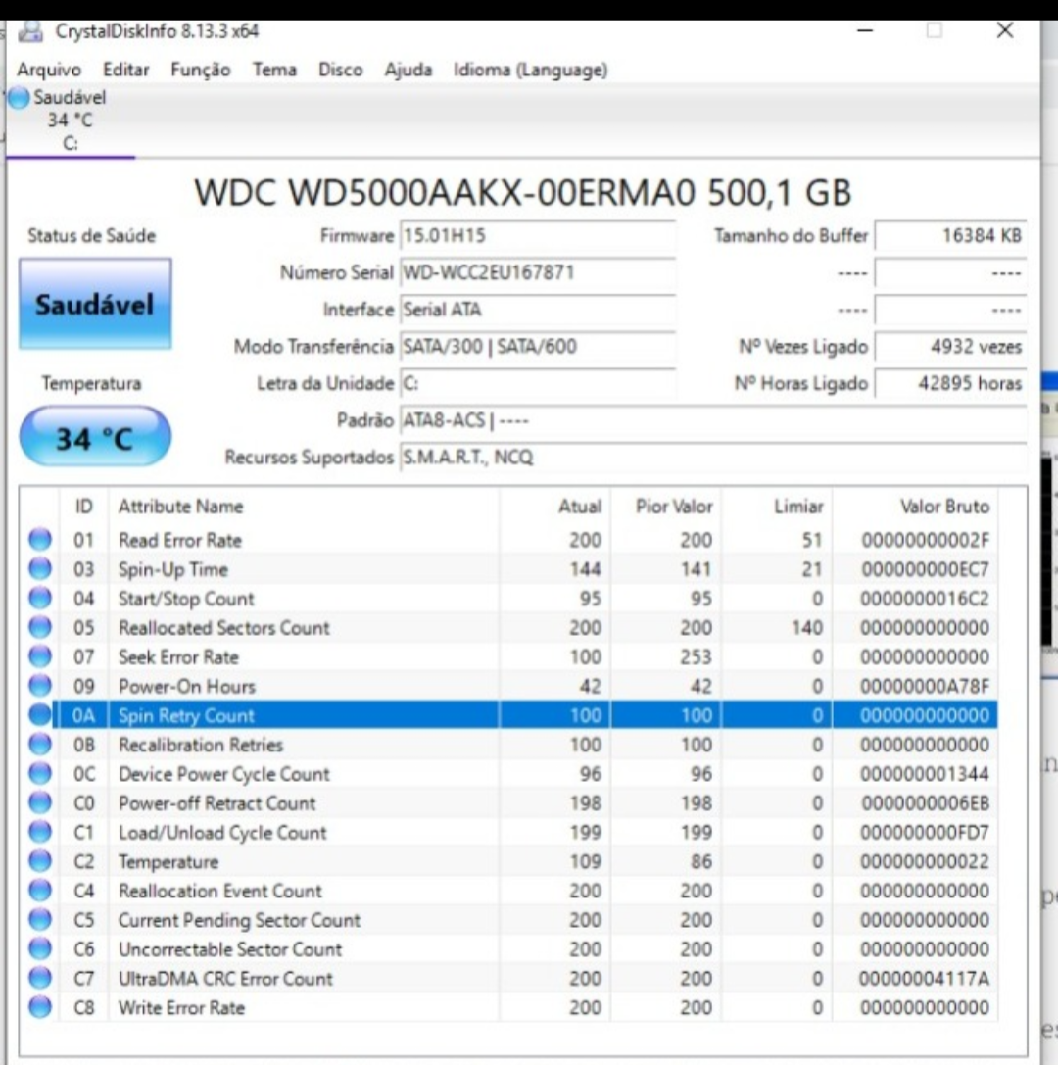Screen dimensions: 1058x1065
Task: Open the Arquivo menu
Action: (x=49, y=70)
